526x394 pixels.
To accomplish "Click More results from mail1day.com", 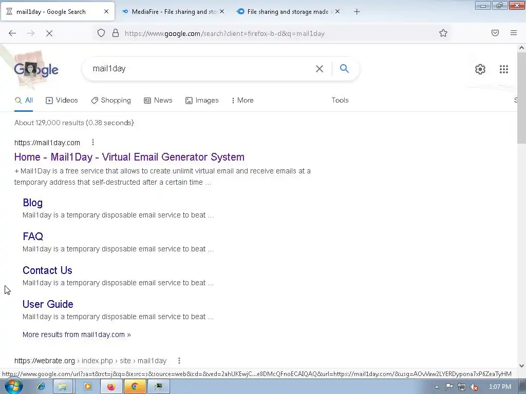I will click(77, 334).
